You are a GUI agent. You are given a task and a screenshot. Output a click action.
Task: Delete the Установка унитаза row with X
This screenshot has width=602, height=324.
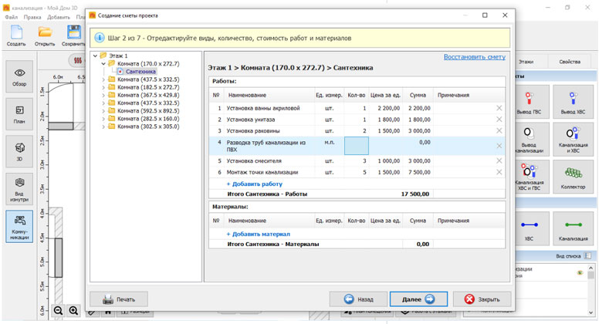[499, 120]
